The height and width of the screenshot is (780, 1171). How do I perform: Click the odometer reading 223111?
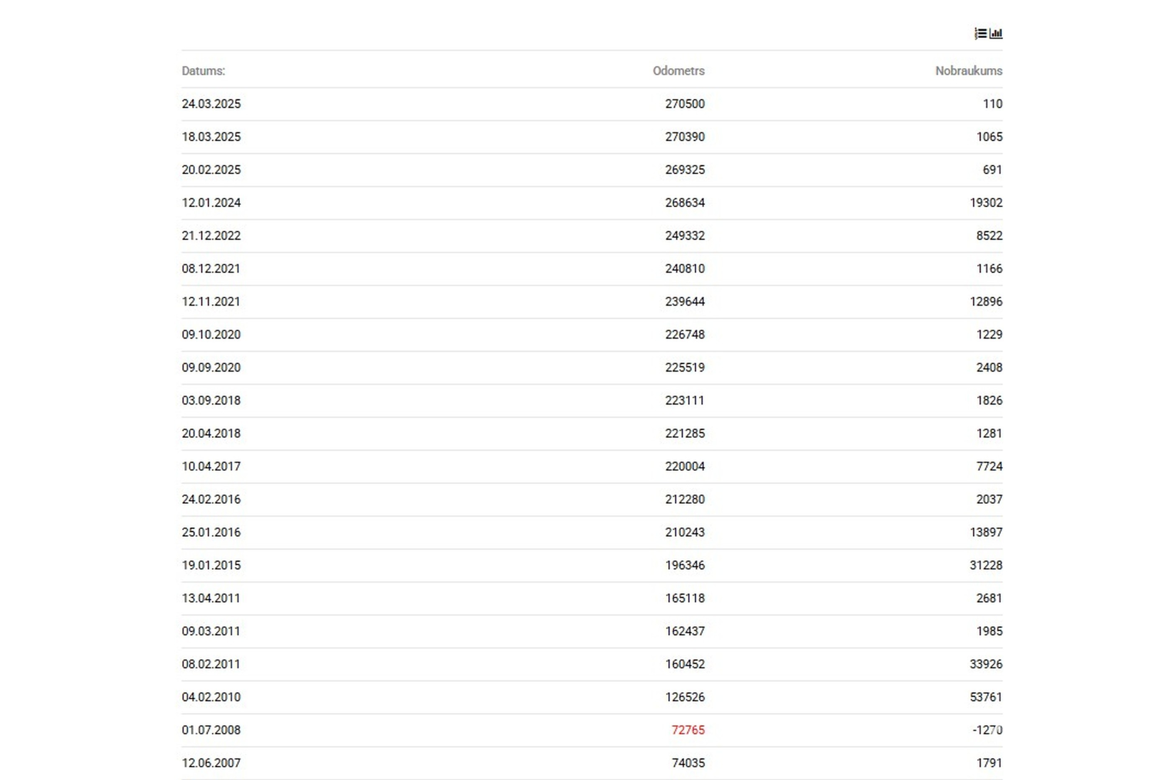point(685,401)
